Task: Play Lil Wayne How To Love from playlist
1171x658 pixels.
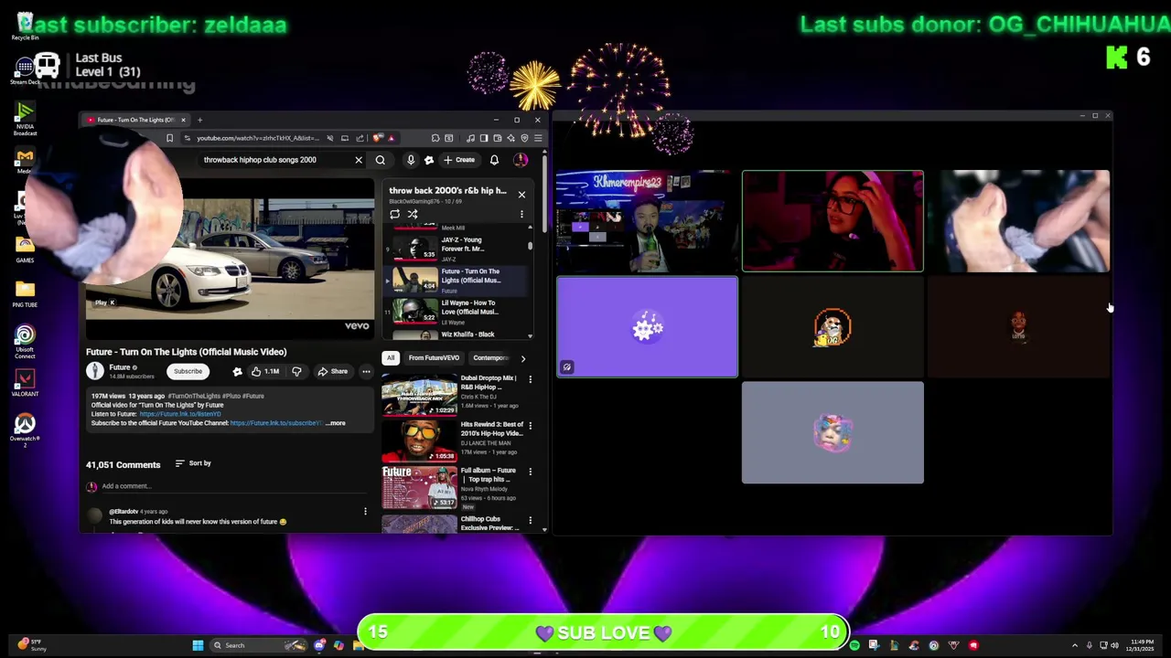Action: [x=455, y=311]
